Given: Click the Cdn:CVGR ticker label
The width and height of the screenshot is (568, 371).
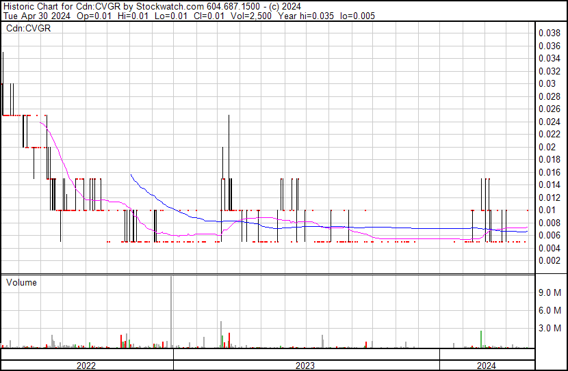Looking at the screenshot, I should (x=28, y=29).
